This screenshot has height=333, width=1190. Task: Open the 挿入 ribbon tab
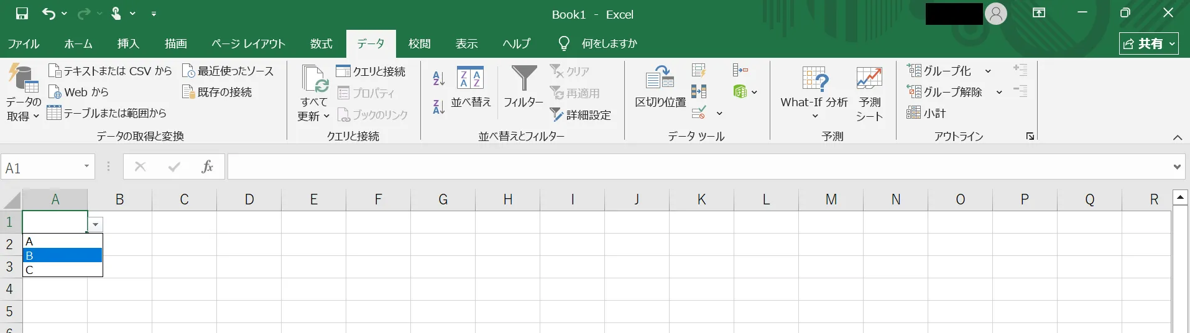point(128,43)
